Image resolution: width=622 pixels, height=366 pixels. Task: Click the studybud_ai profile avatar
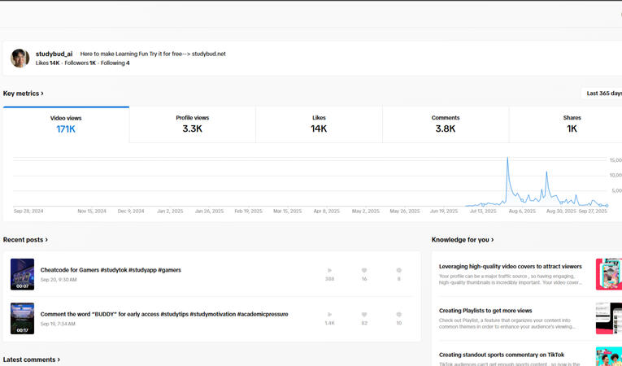point(20,58)
